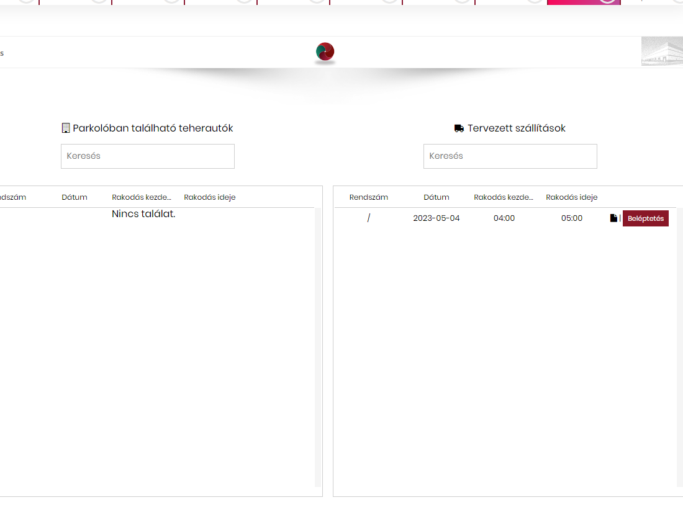Image resolution: width=683 pixels, height=523 pixels.
Task: Click the truck icon by Tervezett szállítások
Action: point(459,128)
